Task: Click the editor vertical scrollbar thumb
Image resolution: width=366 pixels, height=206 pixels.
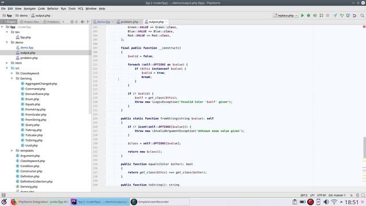Action: [364, 147]
